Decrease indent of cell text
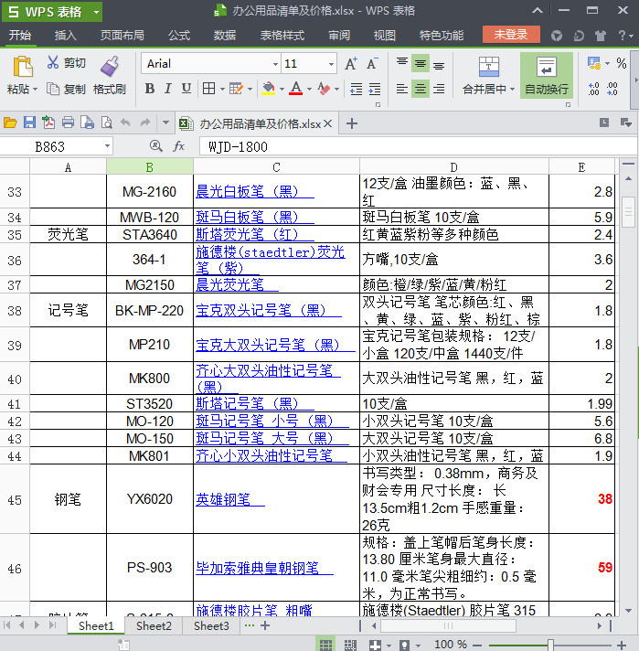 click(357, 89)
